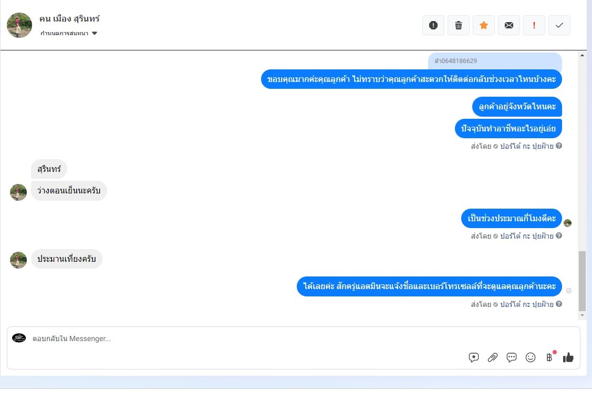The image size is (592, 411).
Task: Delete the conversation using trash icon
Action: tap(459, 25)
